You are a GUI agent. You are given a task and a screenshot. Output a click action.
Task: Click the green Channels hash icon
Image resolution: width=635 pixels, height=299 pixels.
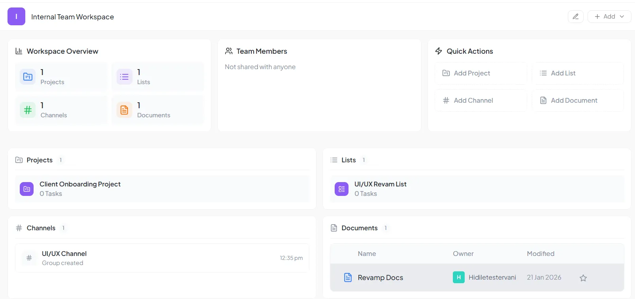point(28,110)
